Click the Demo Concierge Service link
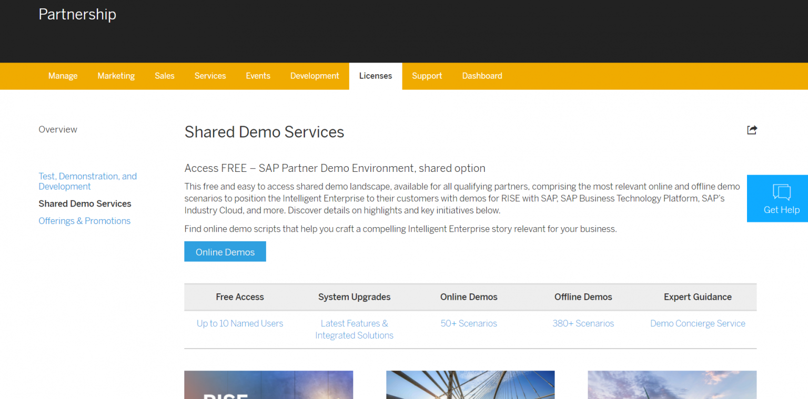 pos(698,323)
